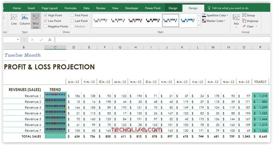The image size is (273, 145).
Task: Open the Home tab
Action: click(x=17, y=8)
